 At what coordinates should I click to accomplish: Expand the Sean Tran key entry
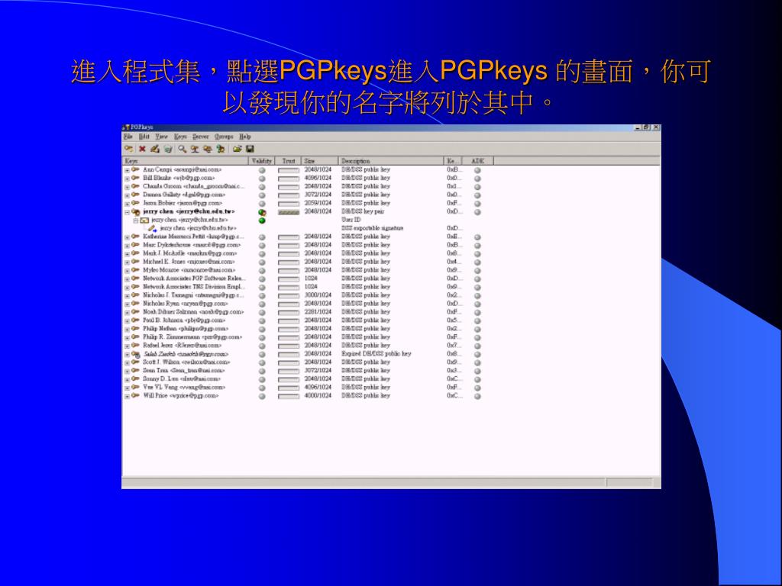pyautogui.click(x=128, y=372)
